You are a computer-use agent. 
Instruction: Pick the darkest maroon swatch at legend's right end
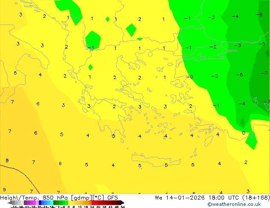123,202
